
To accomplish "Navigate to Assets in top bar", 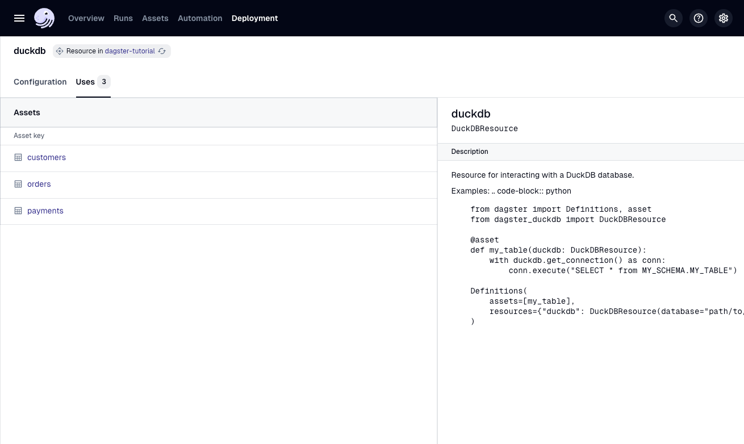I will tap(155, 18).
